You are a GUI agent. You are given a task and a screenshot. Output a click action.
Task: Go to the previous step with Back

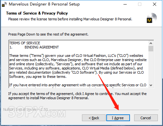coord(94,118)
